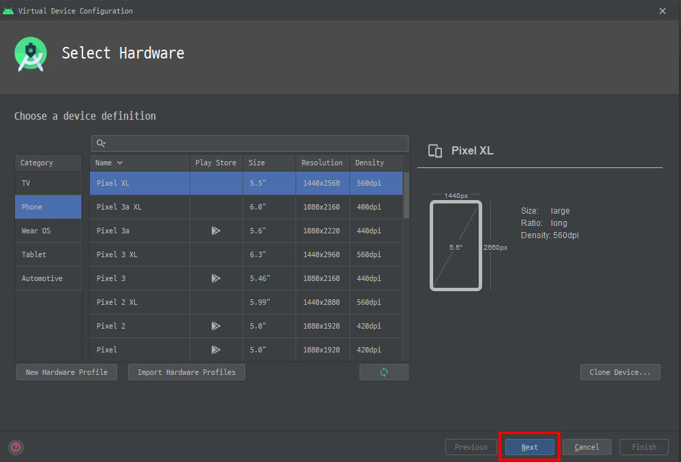Select the Pixel 2 XL device row
The width and height of the screenshot is (681, 462).
tap(247, 302)
